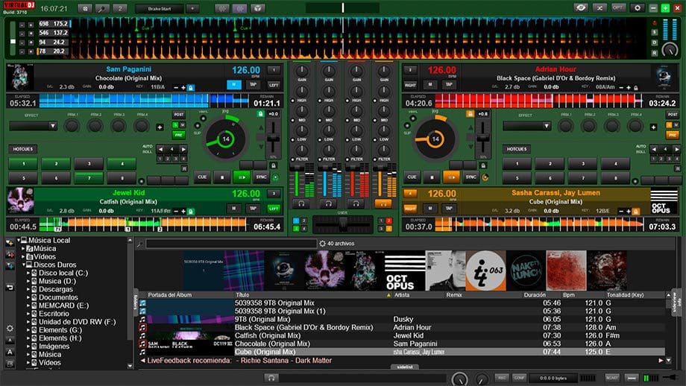
Task: Toggle headphone cue for first mixer channel
Action: click(x=301, y=203)
